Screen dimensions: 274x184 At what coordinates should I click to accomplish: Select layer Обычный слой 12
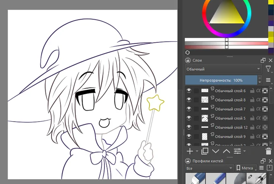pos(231,128)
